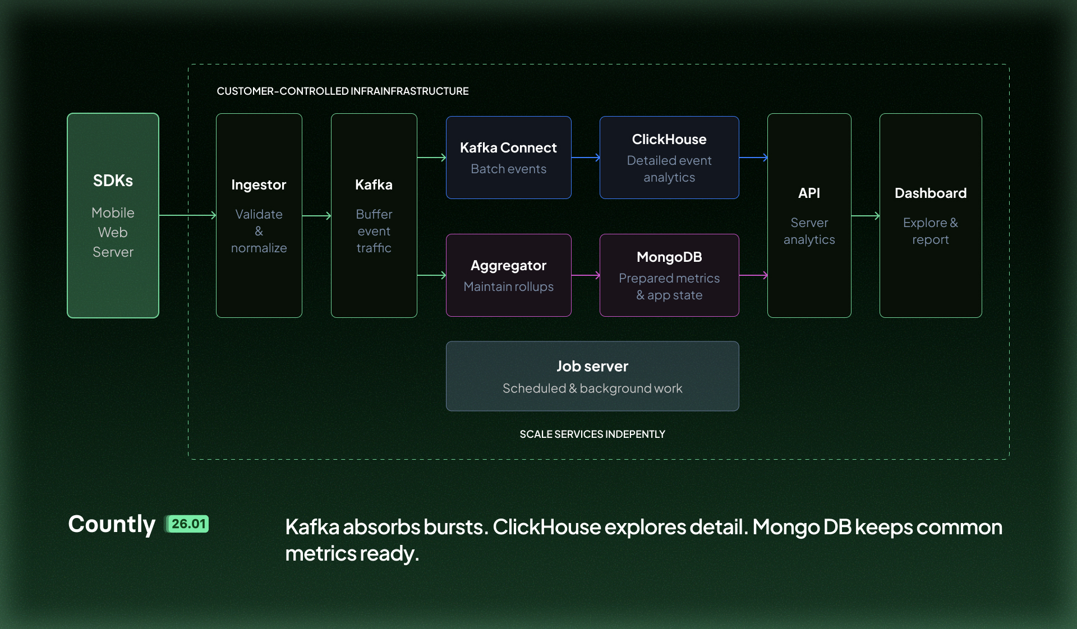Click 'SCALE SERVICES INDEPENTLY' caption
The height and width of the screenshot is (629, 1077).
pos(592,434)
